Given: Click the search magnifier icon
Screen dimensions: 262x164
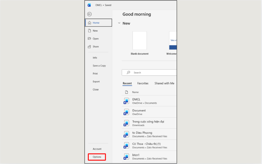Looking at the screenshot, I should (128, 72).
